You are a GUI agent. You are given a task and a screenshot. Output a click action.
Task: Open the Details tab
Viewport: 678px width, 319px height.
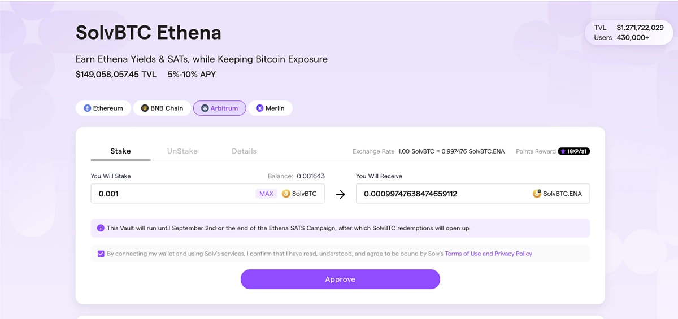pyautogui.click(x=244, y=151)
